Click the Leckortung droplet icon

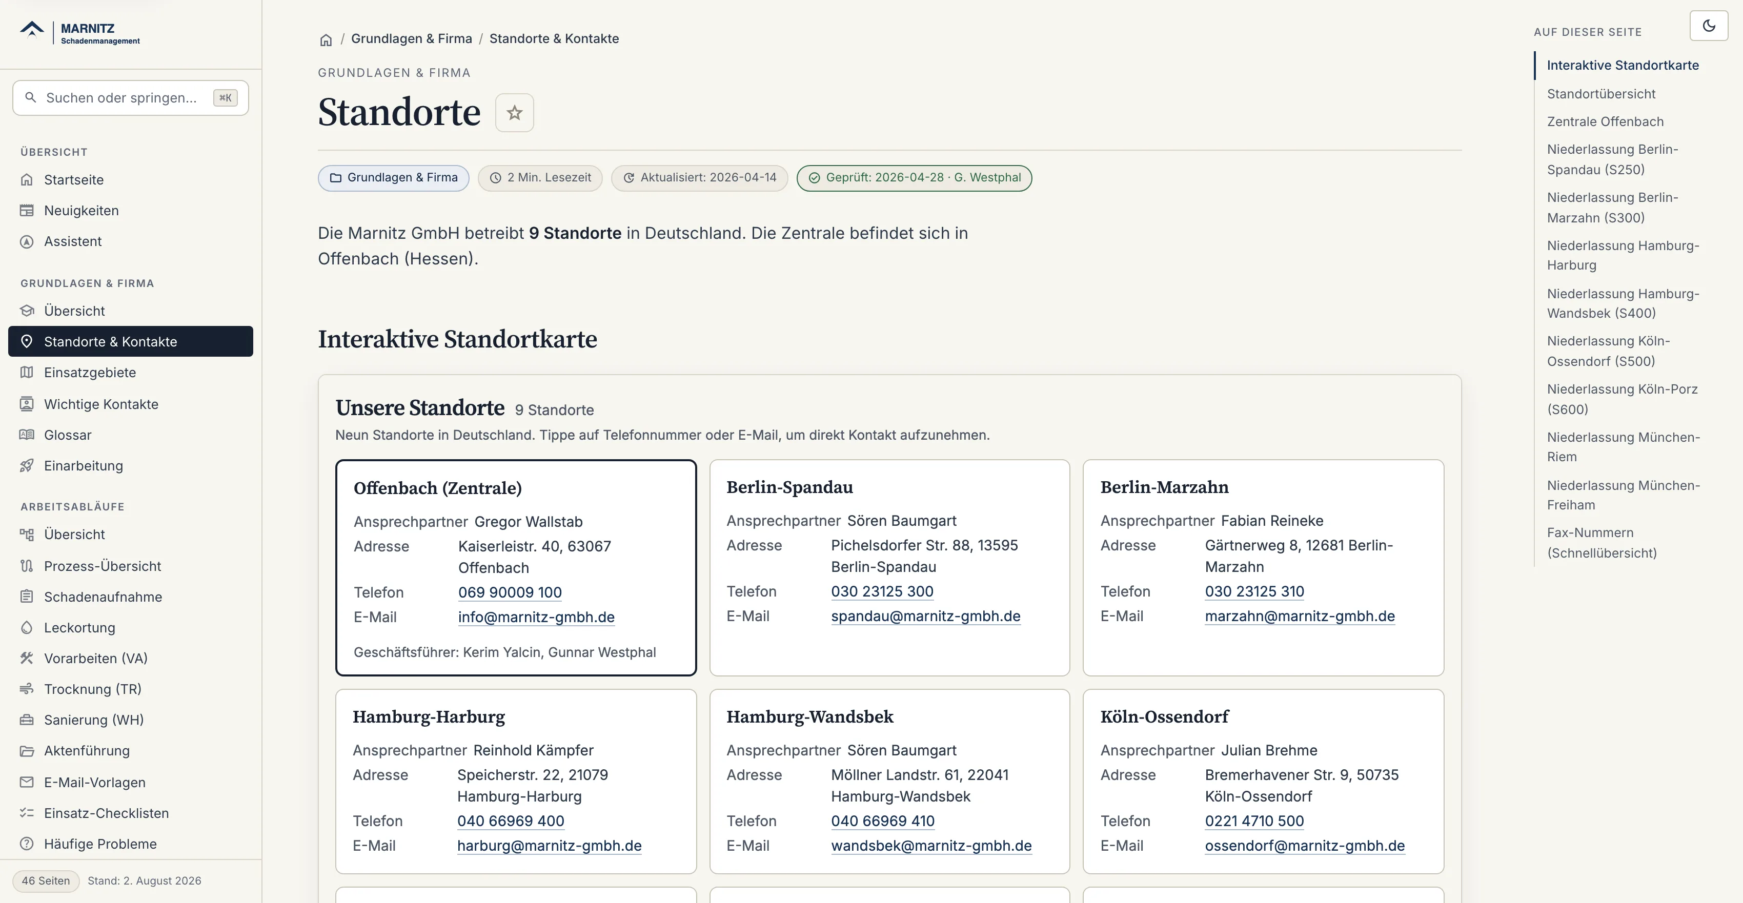(27, 628)
